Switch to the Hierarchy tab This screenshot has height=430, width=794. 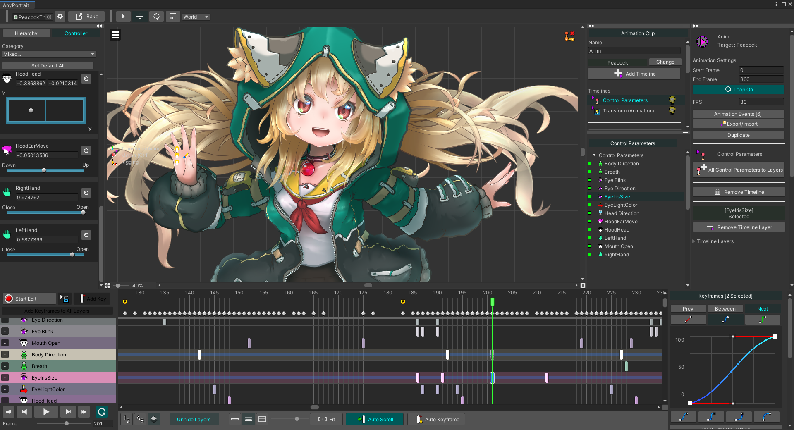26,33
